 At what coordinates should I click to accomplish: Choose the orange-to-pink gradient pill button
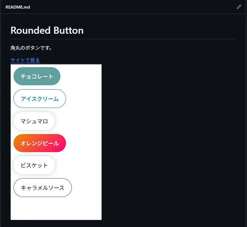[40, 143]
